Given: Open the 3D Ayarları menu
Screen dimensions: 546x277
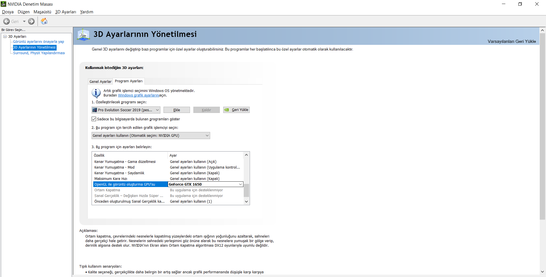Looking at the screenshot, I should click(66, 12).
